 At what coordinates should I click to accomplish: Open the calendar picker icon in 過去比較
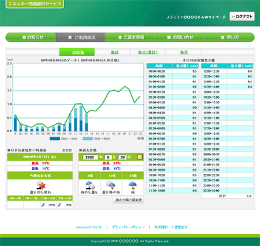click(x=139, y=157)
